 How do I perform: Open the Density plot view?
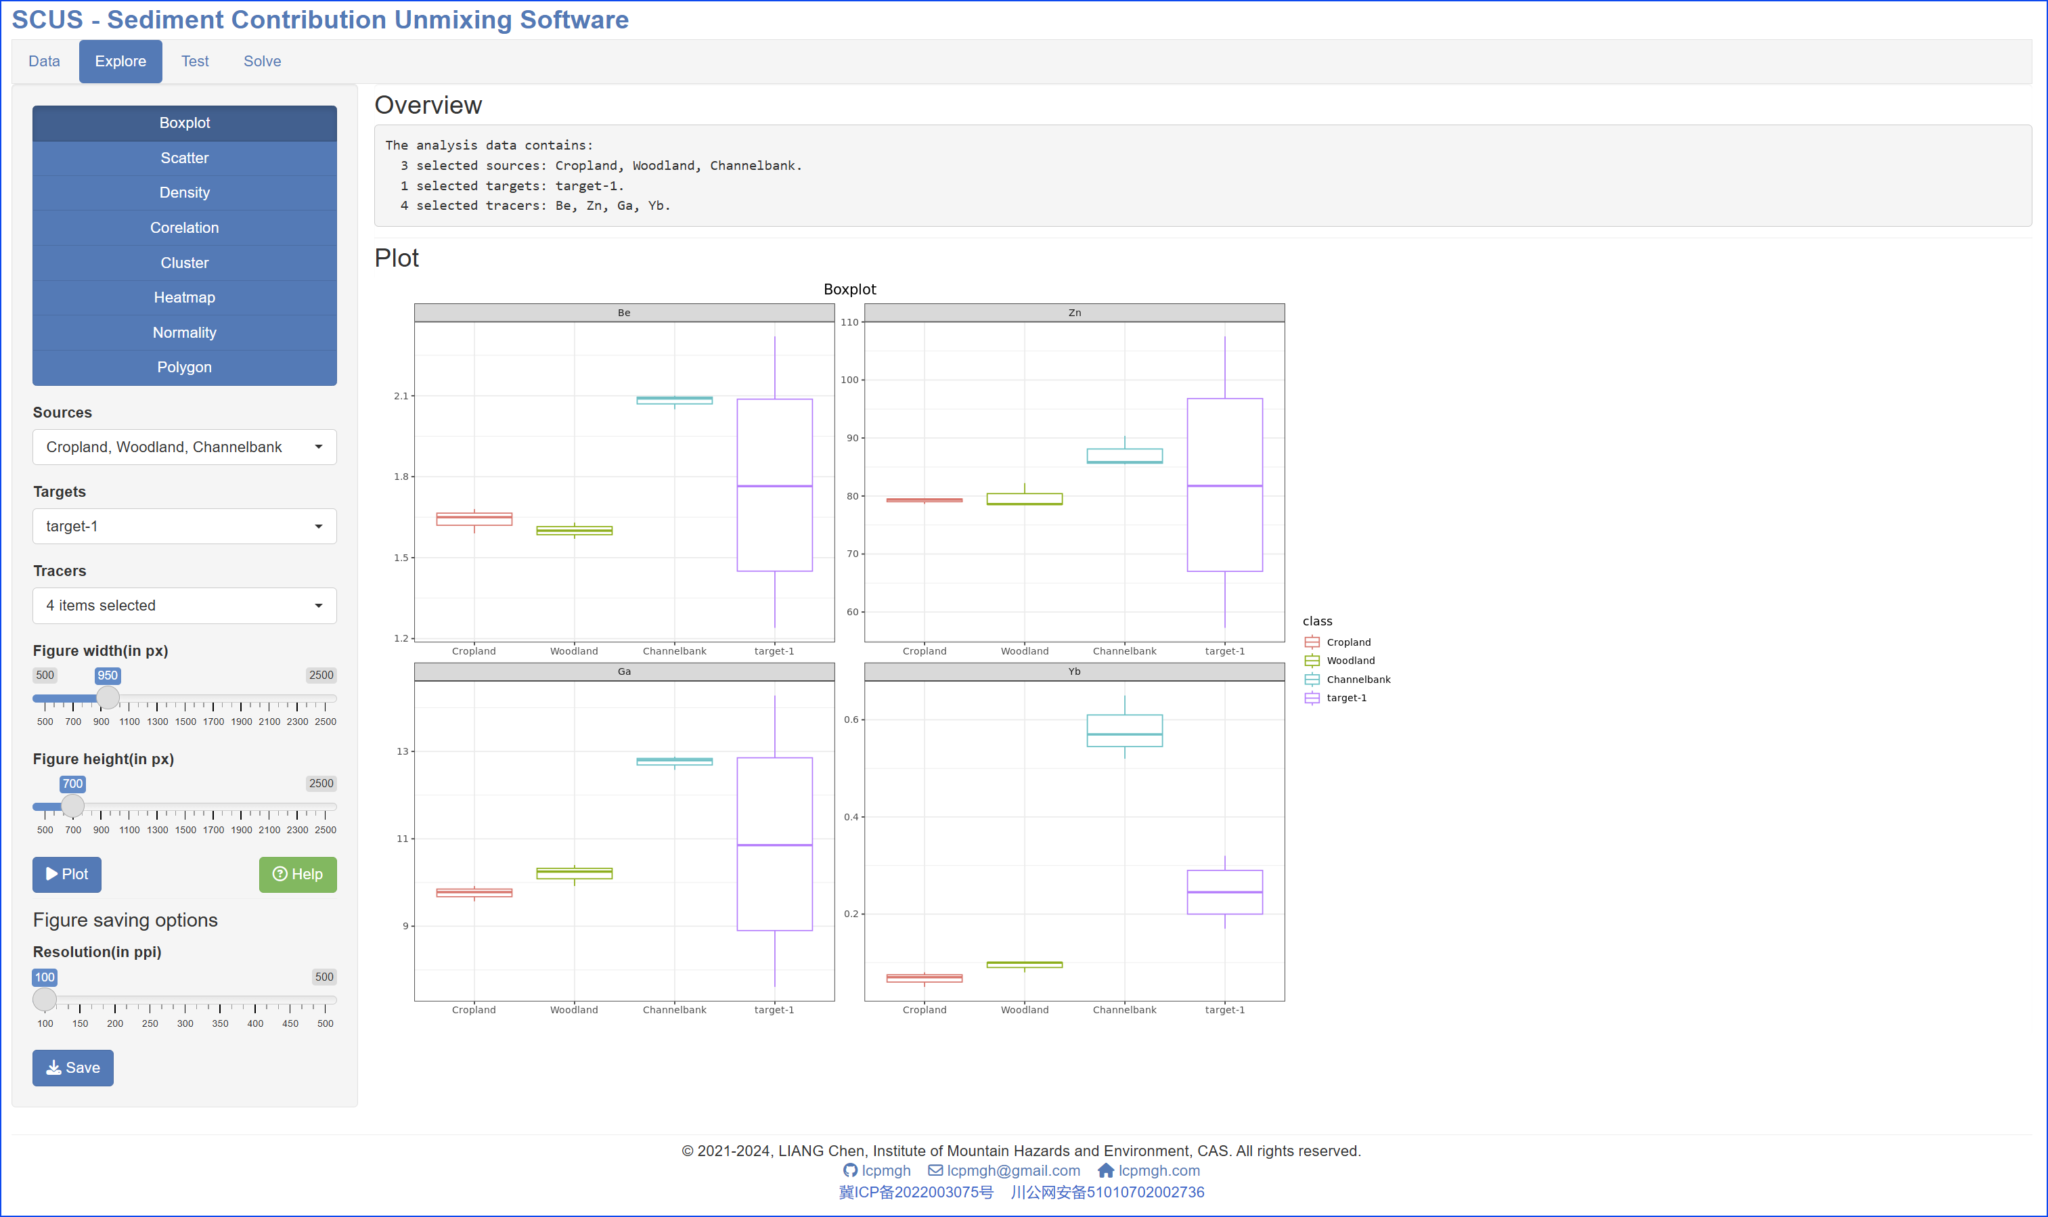point(184,193)
